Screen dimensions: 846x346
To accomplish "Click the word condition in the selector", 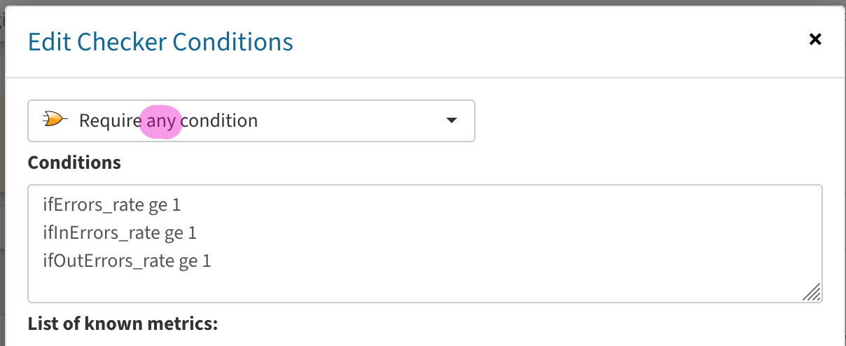I will [x=220, y=120].
